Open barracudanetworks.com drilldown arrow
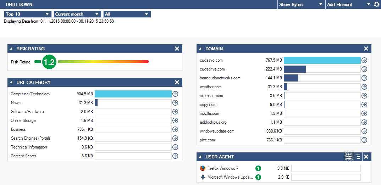The height and width of the screenshot is (185, 381). click(x=364, y=78)
